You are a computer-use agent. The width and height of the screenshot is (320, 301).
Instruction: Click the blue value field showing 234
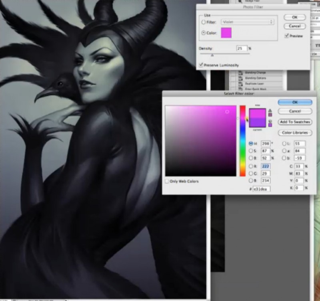[266, 181]
